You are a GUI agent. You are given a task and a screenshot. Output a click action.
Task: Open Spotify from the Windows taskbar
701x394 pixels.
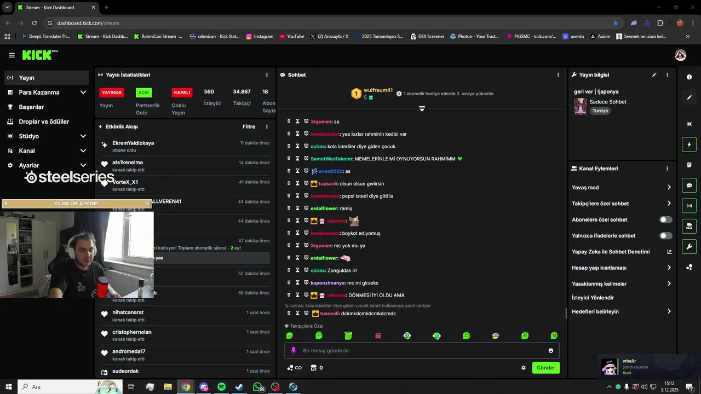(x=221, y=387)
